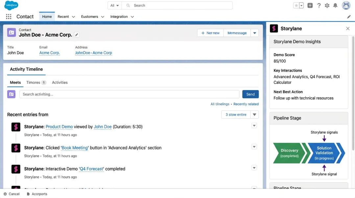Viewport: 355px width, 198px height.
Task: Open the Q4 Forecast link
Action: pyautogui.click(x=91, y=169)
